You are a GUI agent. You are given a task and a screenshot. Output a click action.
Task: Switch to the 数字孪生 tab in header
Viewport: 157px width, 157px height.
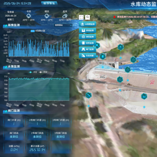[x=49, y=3]
